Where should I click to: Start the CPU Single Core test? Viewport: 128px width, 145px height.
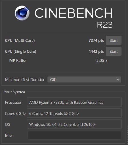114,51
